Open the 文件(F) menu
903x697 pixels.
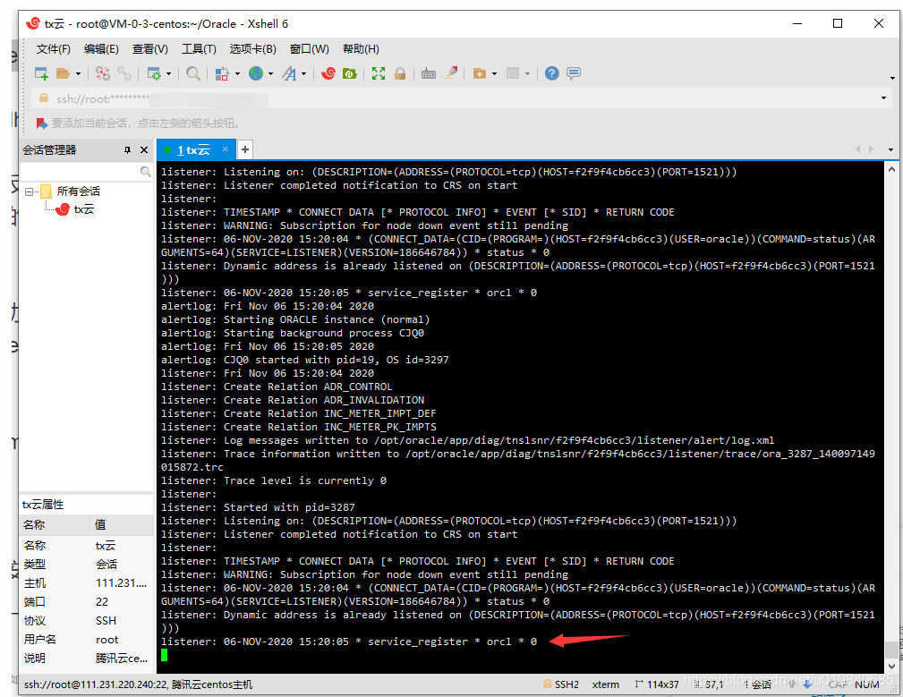tap(54, 49)
